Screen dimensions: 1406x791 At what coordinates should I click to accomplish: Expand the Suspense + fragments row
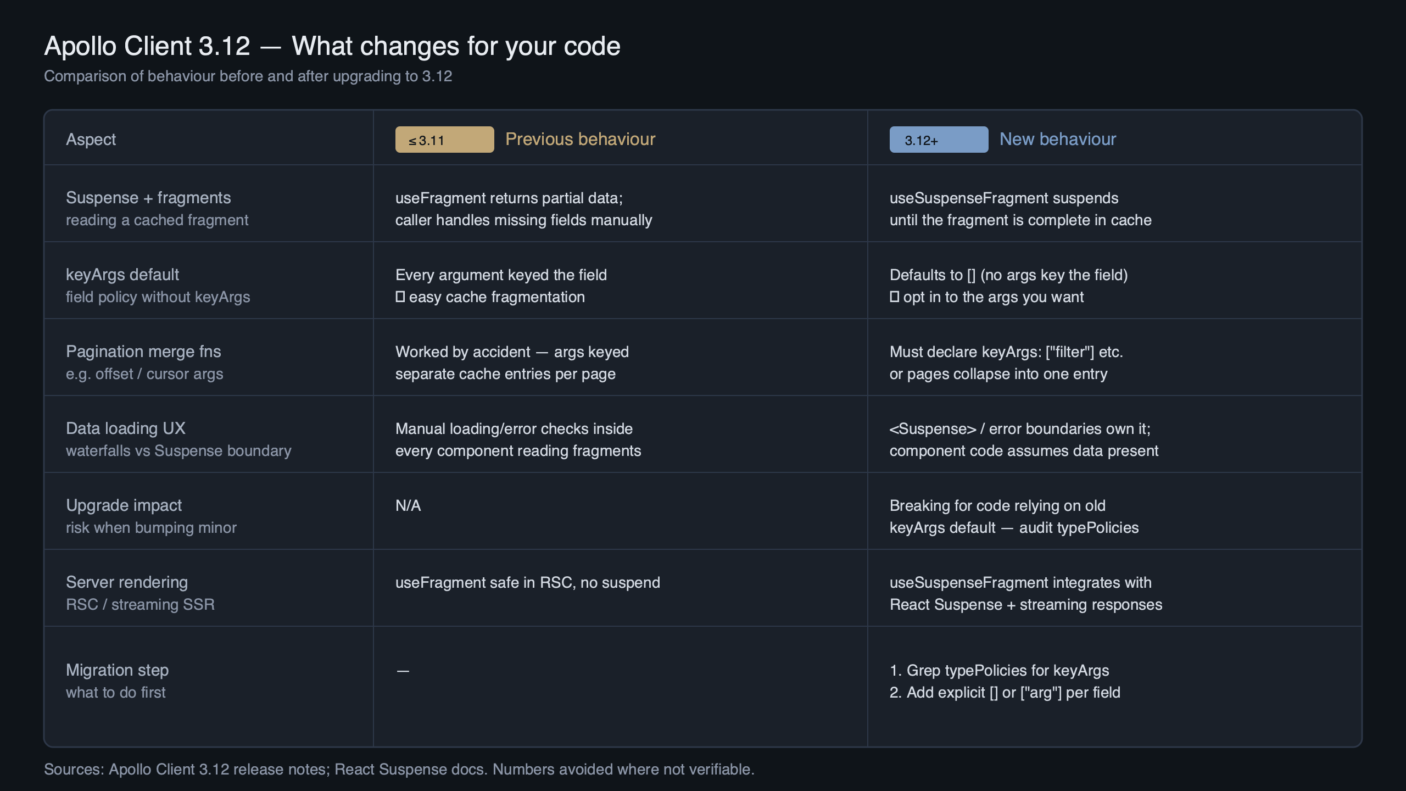pyautogui.click(x=149, y=198)
